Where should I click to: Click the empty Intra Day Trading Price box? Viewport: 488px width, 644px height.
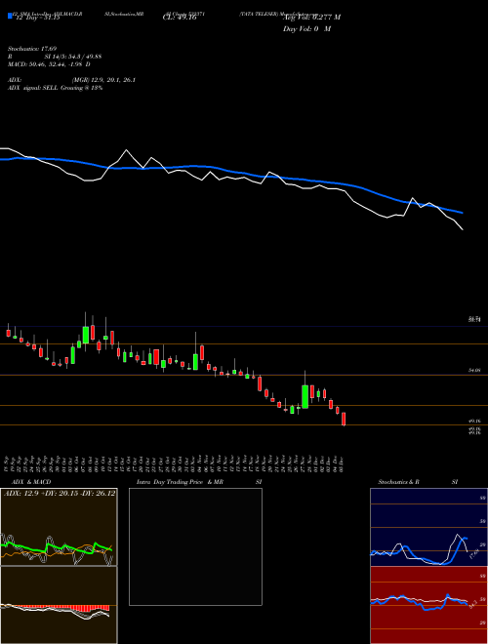click(x=195, y=546)
